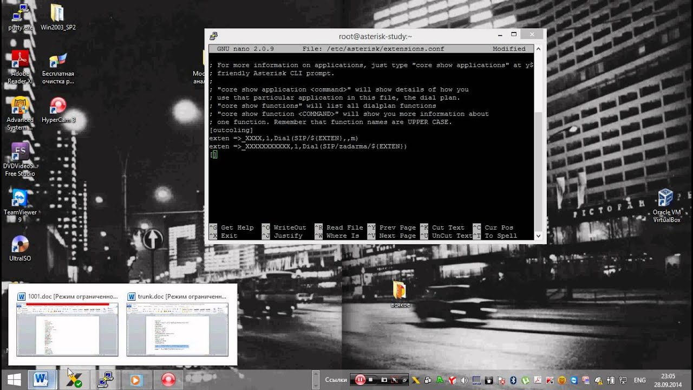Image resolution: width=693 pixels, height=390 pixels.
Task: Launch TeamViewer 9 from the desktop
Action: (20, 206)
